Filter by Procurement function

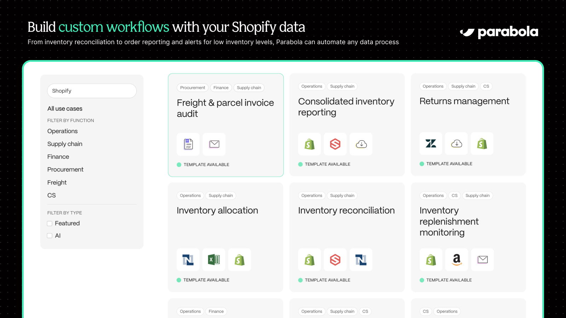click(x=65, y=170)
